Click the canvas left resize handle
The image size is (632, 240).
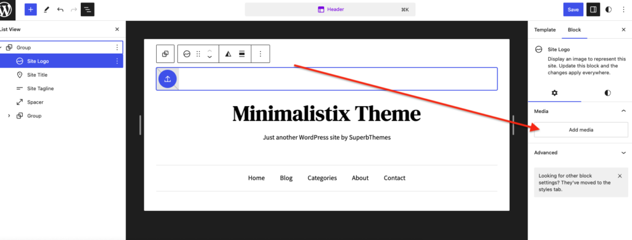(x=140, y=125)
